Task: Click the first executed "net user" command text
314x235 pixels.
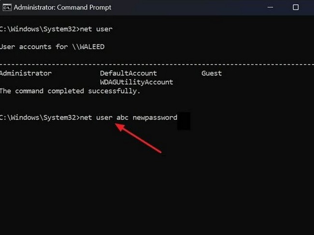Action: (97, 29)
